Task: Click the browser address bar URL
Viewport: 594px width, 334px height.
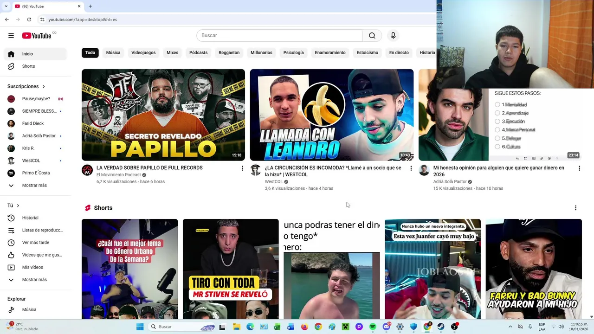Action: (x=83, y=19)
